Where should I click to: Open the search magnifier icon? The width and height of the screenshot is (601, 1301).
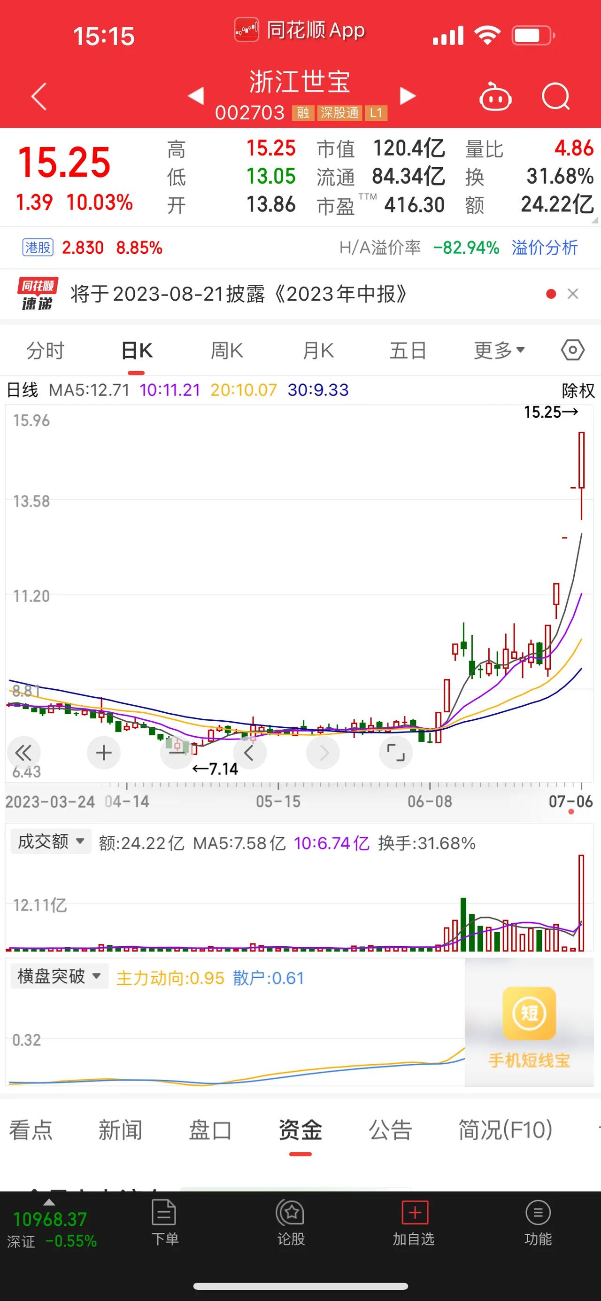[555, 96]
